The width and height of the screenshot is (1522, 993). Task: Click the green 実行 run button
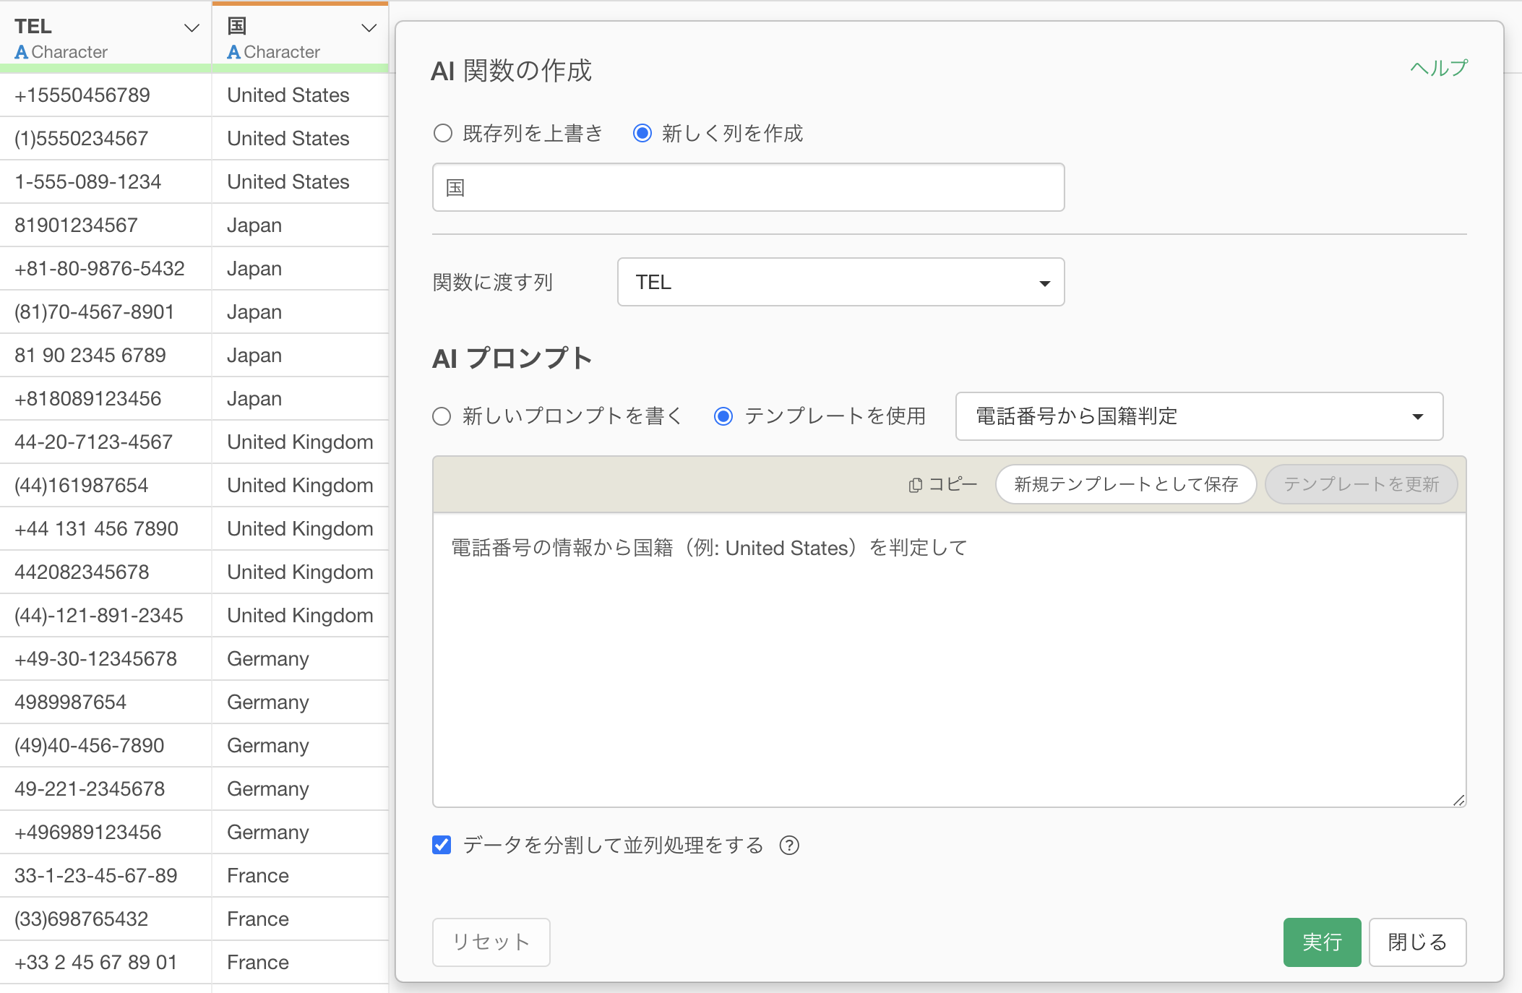pos(1322,942)
